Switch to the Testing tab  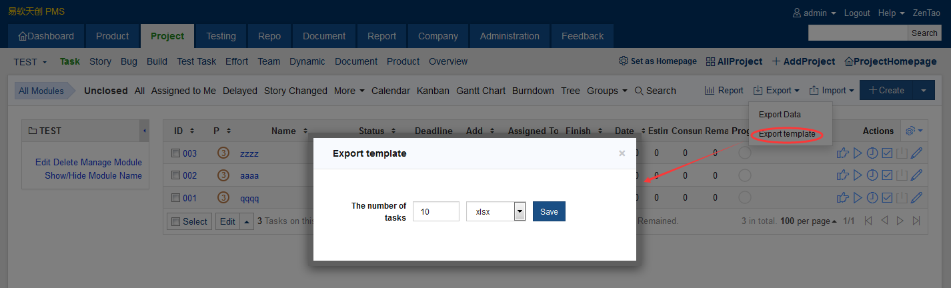(221, 36)
